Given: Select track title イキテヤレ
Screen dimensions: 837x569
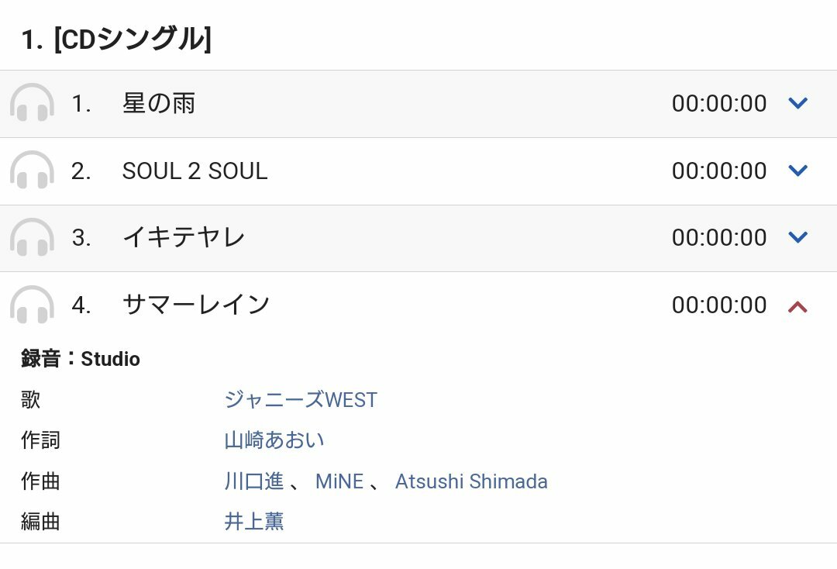Looking at the screenshot, I should [x=184, y=238].
